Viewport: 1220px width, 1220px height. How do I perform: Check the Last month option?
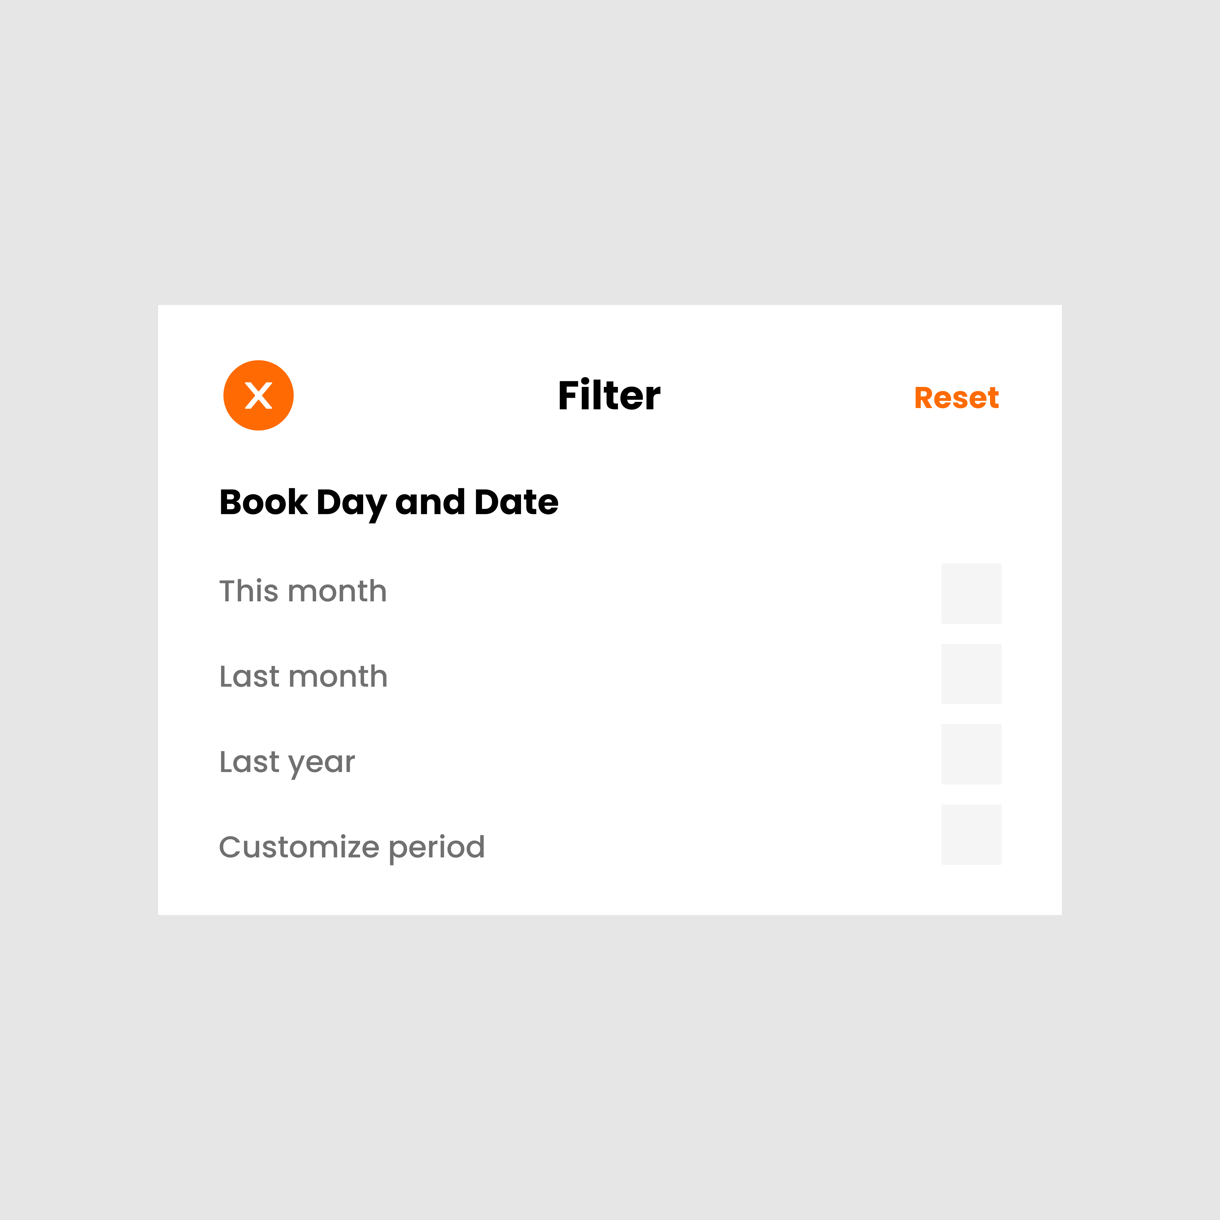(971, 674)
